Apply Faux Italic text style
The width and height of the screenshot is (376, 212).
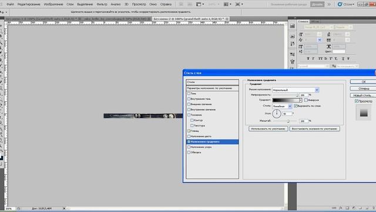point(313,58)
